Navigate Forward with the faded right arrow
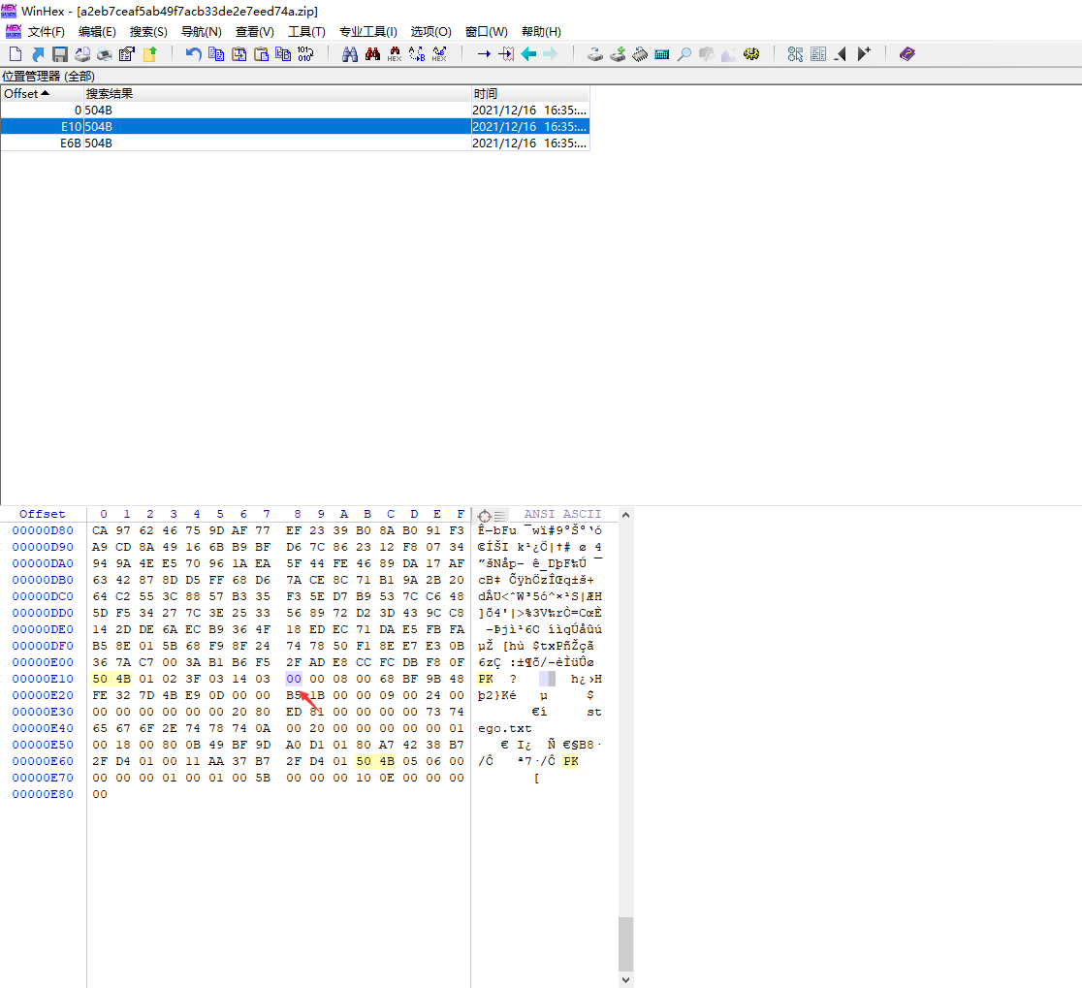Image resolution: width=1082 pixels, height=988 pixels. click(551, 54)
